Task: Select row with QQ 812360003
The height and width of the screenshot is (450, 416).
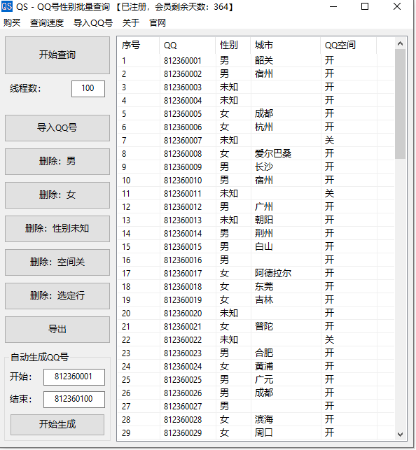Action: [x=256, y=87]
